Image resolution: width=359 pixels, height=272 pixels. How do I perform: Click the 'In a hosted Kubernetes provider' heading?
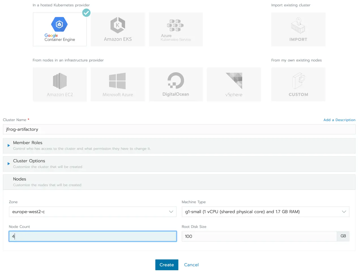click(61, 5)
